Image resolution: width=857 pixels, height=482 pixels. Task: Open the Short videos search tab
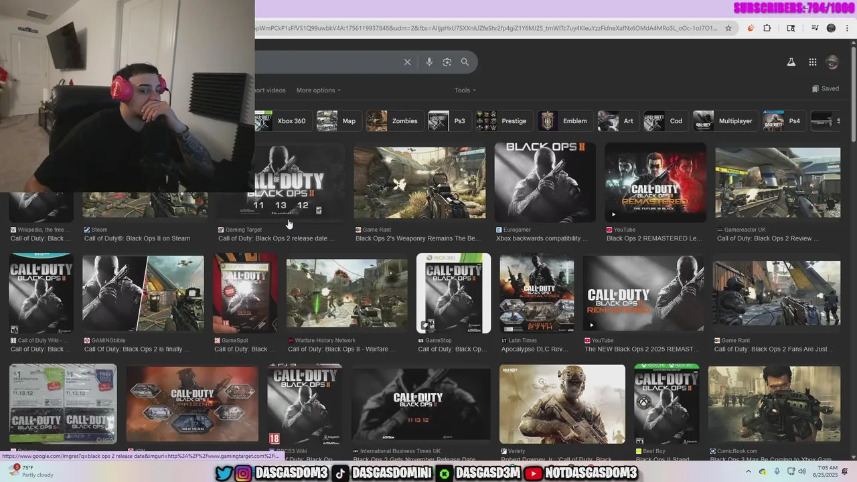[270, 90]
